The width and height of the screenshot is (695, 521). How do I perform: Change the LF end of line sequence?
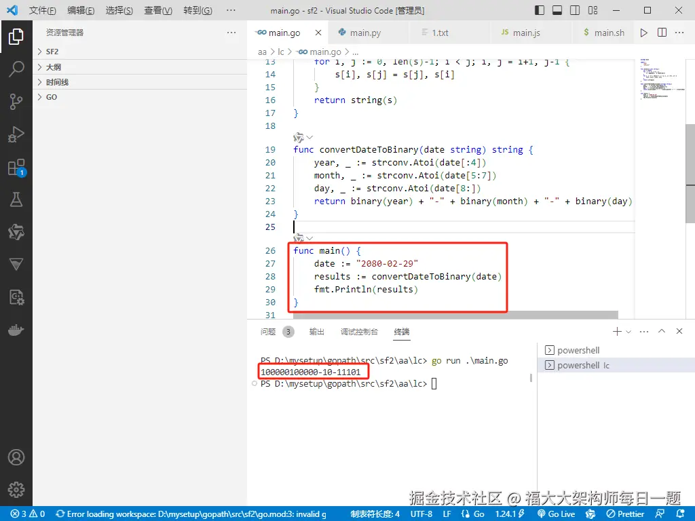point(447,514)
